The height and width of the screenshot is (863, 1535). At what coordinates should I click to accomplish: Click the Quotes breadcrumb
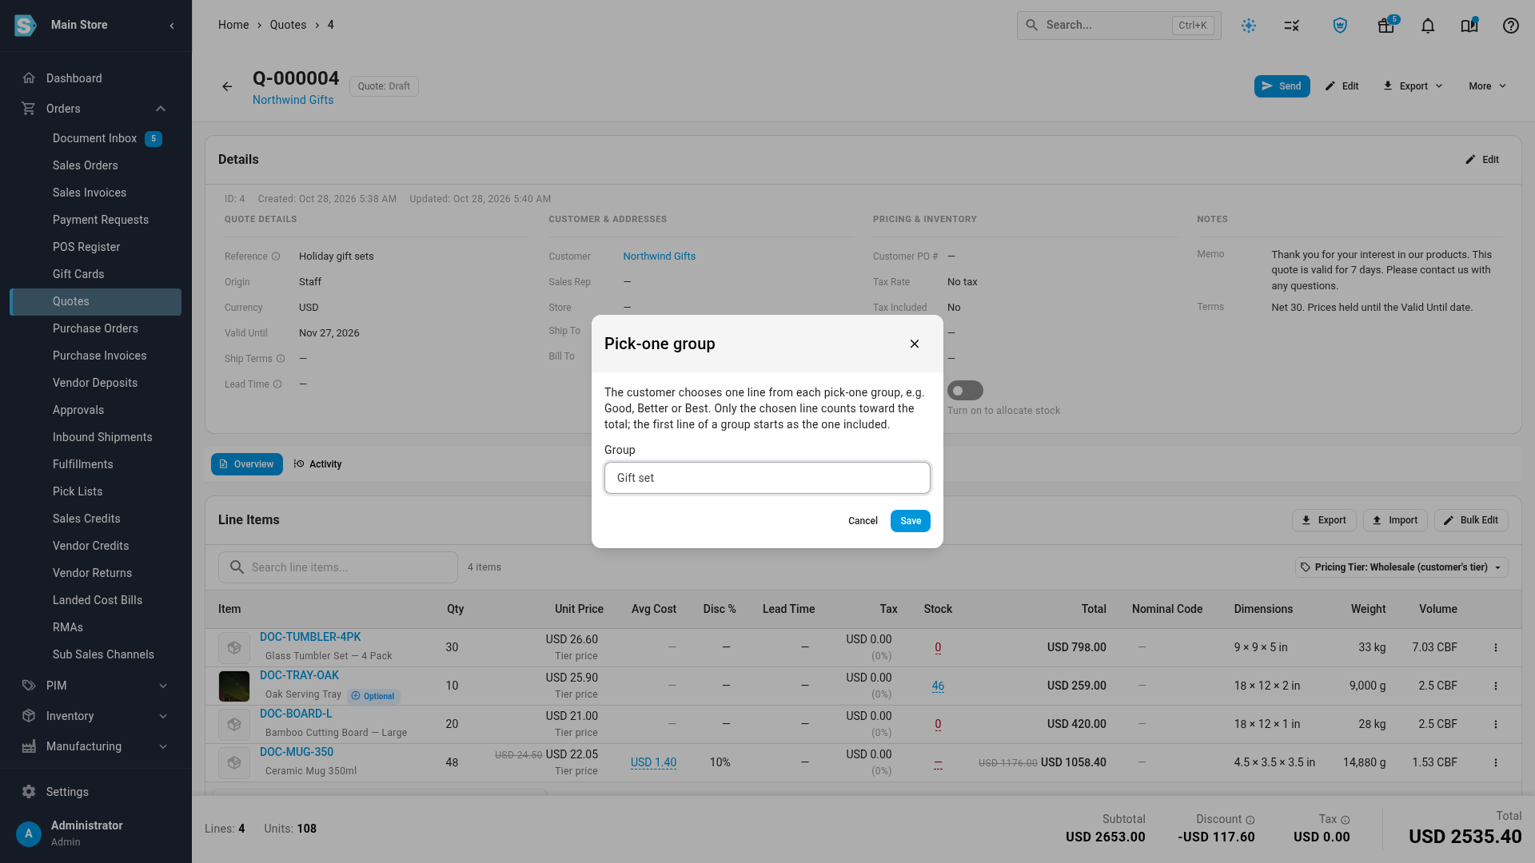[288, 25]
